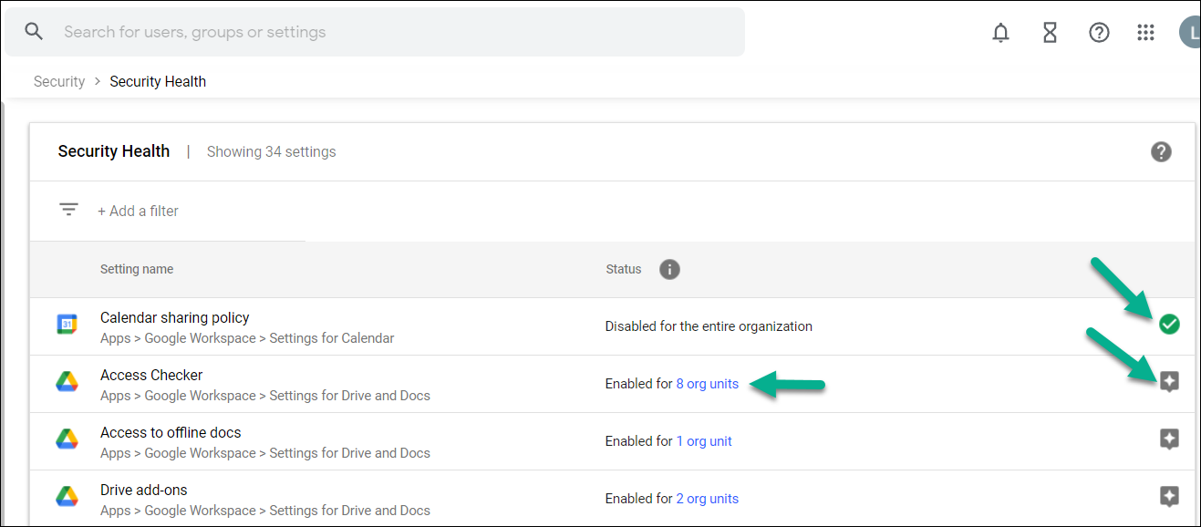Open the Google apps grid launcher
Viewport: 1201px width, 527px height.
coord(1146,33)
